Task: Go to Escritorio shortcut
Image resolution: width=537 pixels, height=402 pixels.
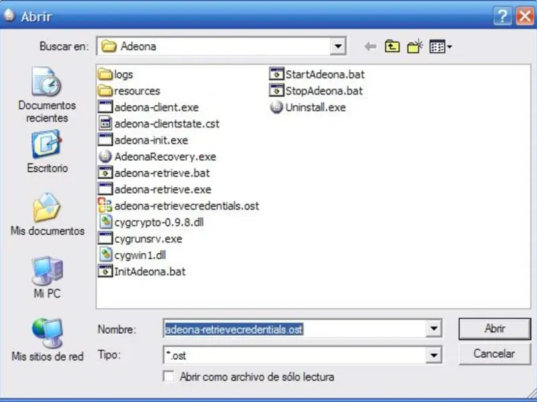Action: (47, 152)
